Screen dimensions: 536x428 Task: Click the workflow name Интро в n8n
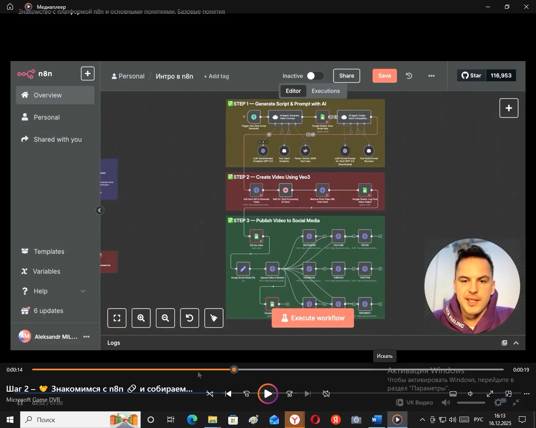pos(175,76)
